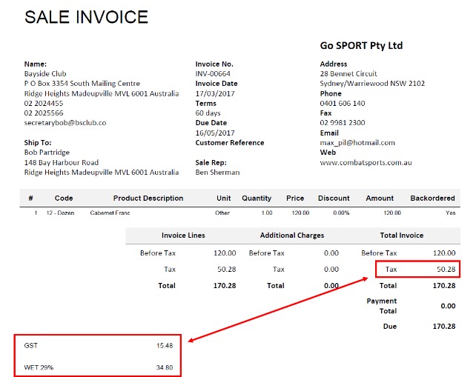Click the Discount column header
Screen dimensions: 476x377
[x=334, y=198]
